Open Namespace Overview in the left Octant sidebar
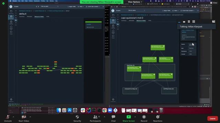220x123 pixels. click(x=11, y=17)
